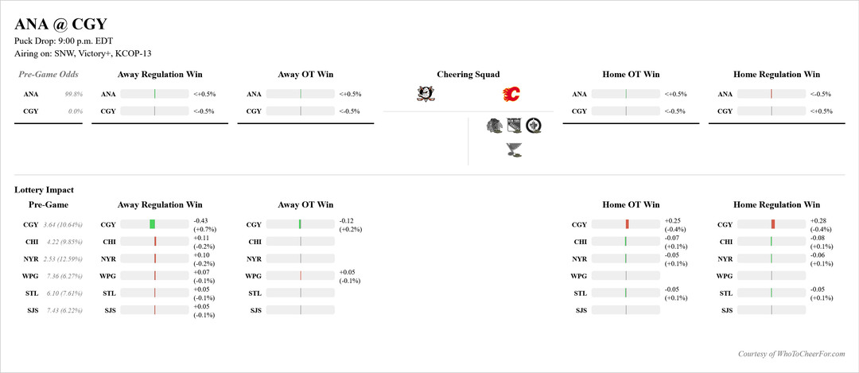Click CGY's red bar under lottery Home OT Win
This screenshot has width=859, height=373.
coord(627,224)
